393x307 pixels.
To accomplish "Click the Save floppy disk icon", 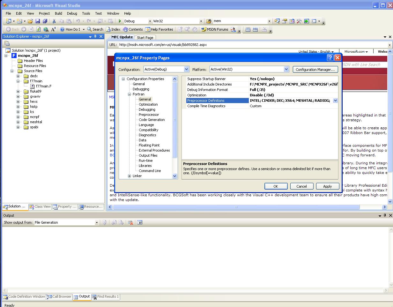I will click(38, 21).
